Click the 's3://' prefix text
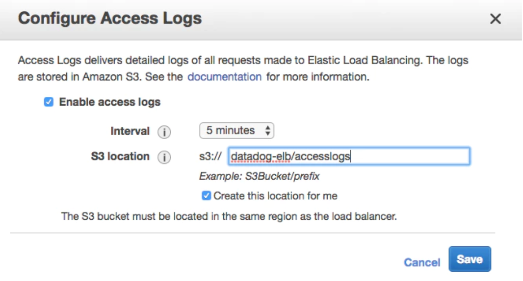523x281 pixels. [210, 157]
